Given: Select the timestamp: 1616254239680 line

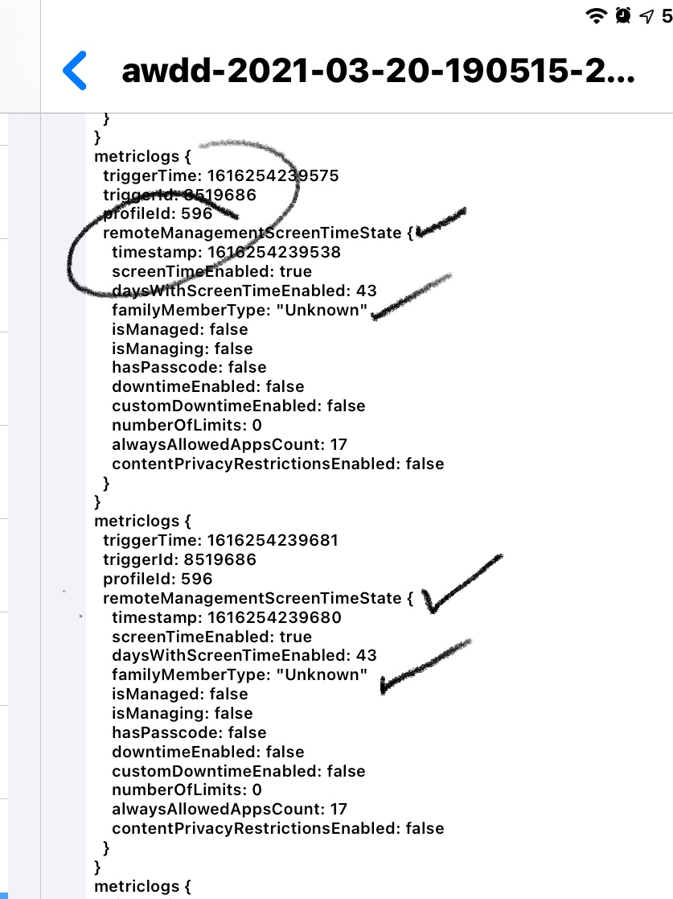Looking at the screenshot, I should coord(226,617).
